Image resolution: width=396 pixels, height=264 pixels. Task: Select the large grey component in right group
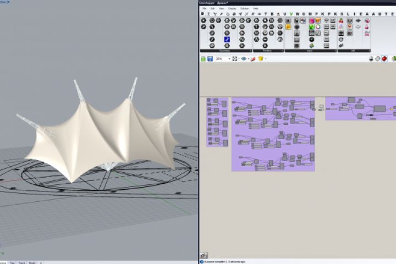380,109
